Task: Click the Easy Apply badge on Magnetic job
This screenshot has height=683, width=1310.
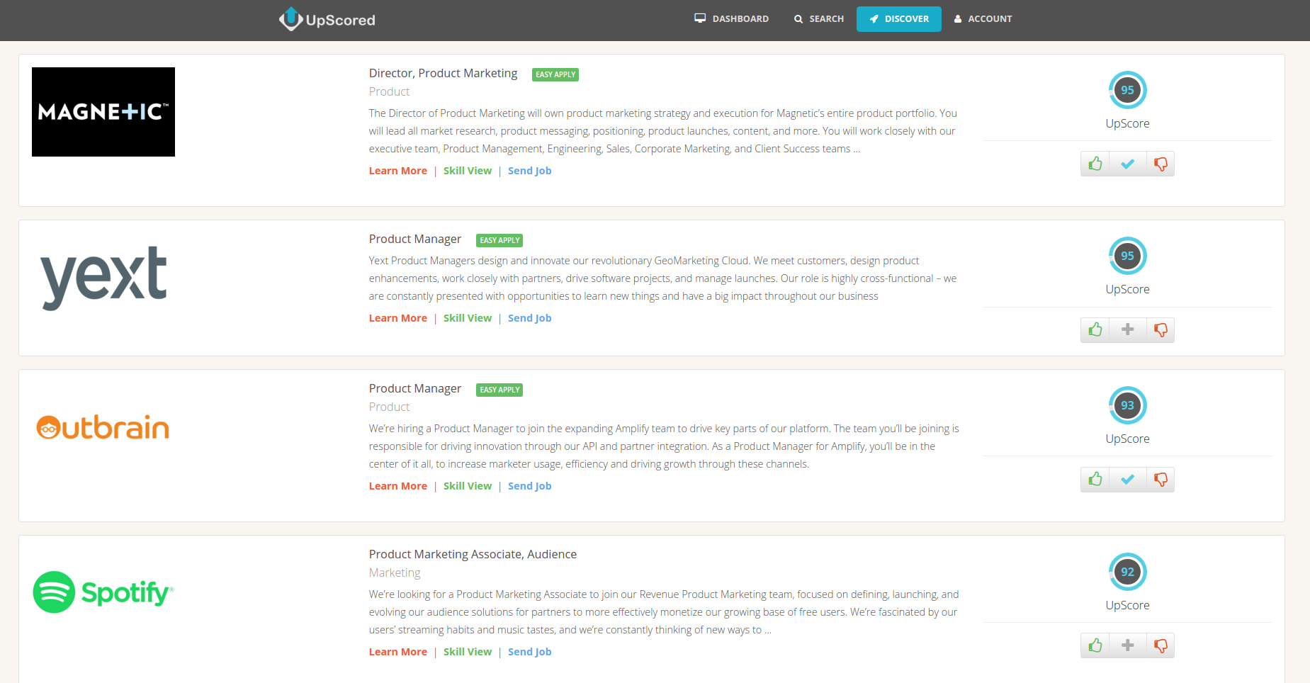Action: (555, 74)
